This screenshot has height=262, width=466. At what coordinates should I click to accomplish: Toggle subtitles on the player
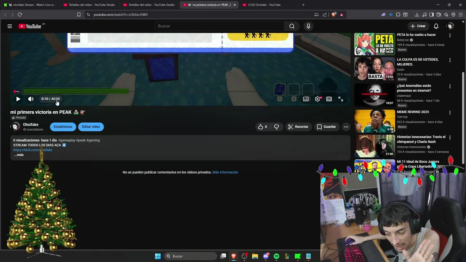pos(306,99)
